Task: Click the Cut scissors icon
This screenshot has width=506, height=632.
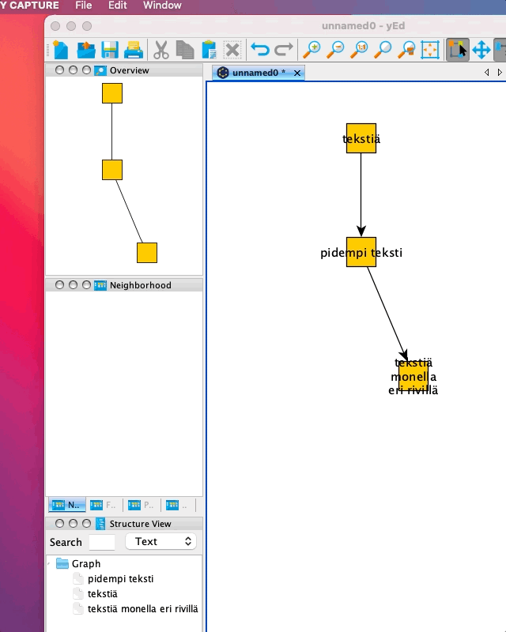Action: coord(161,51)
